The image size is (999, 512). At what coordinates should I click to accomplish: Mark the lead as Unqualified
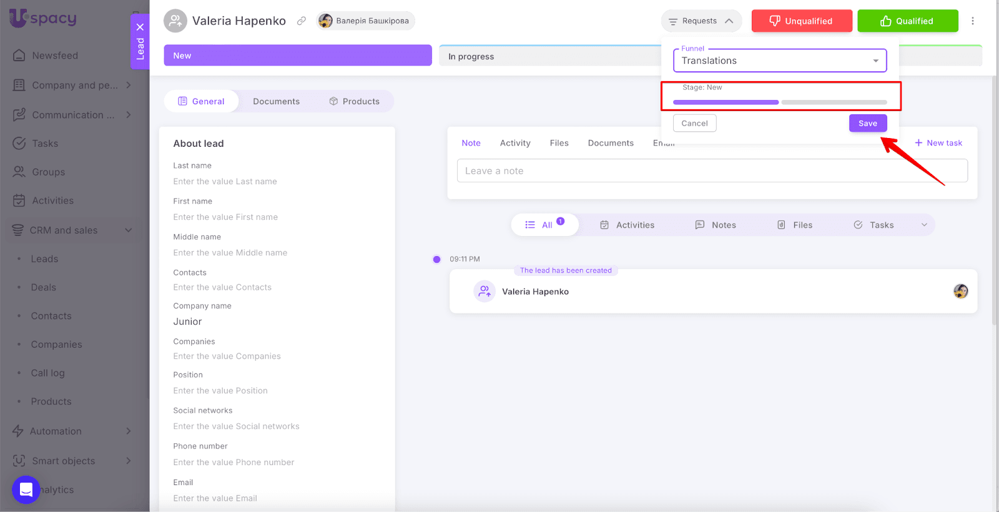point(801,21)
